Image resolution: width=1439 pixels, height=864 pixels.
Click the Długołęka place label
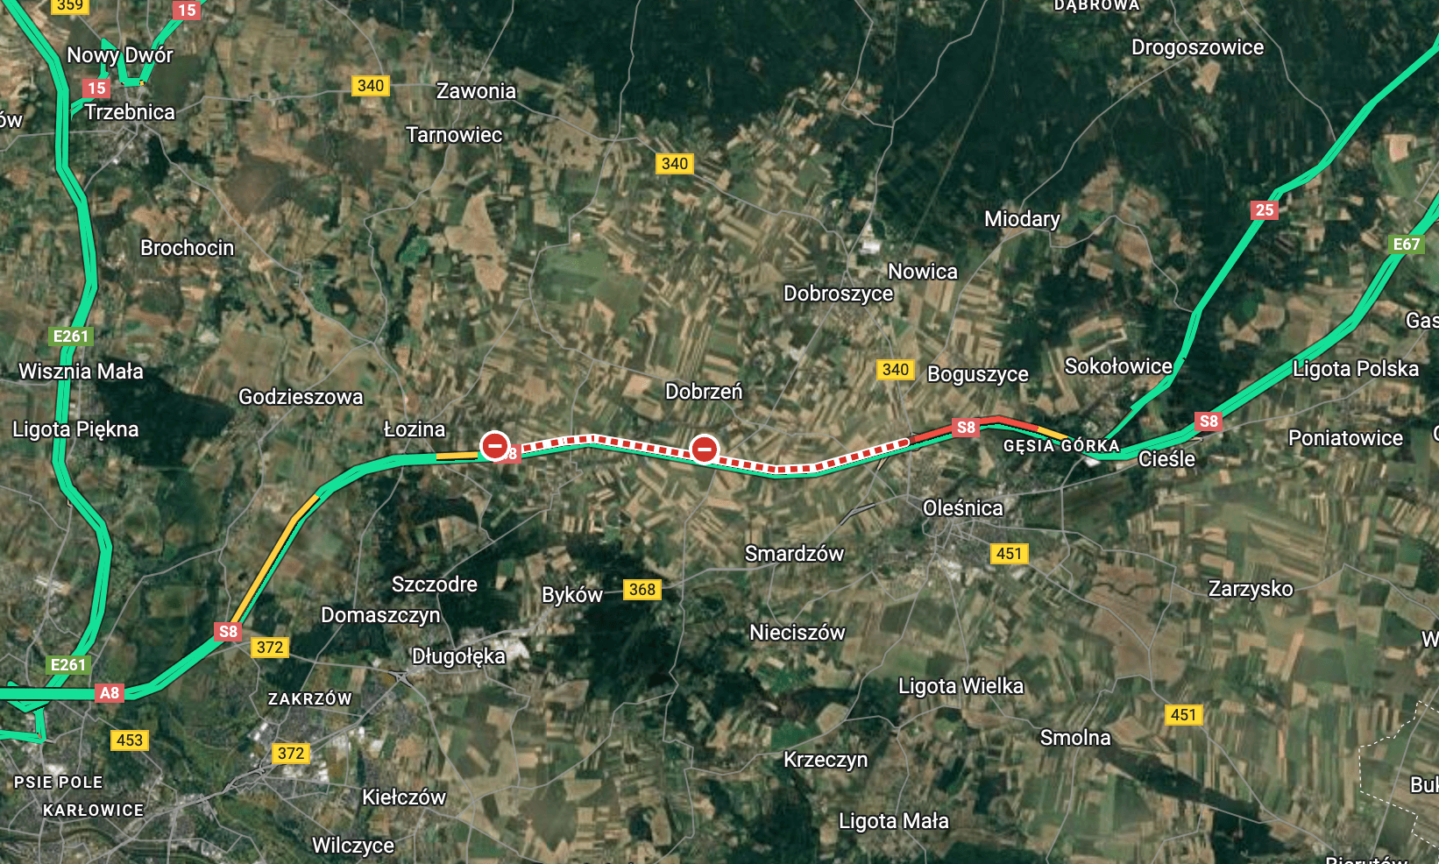[x=458, y=656]
